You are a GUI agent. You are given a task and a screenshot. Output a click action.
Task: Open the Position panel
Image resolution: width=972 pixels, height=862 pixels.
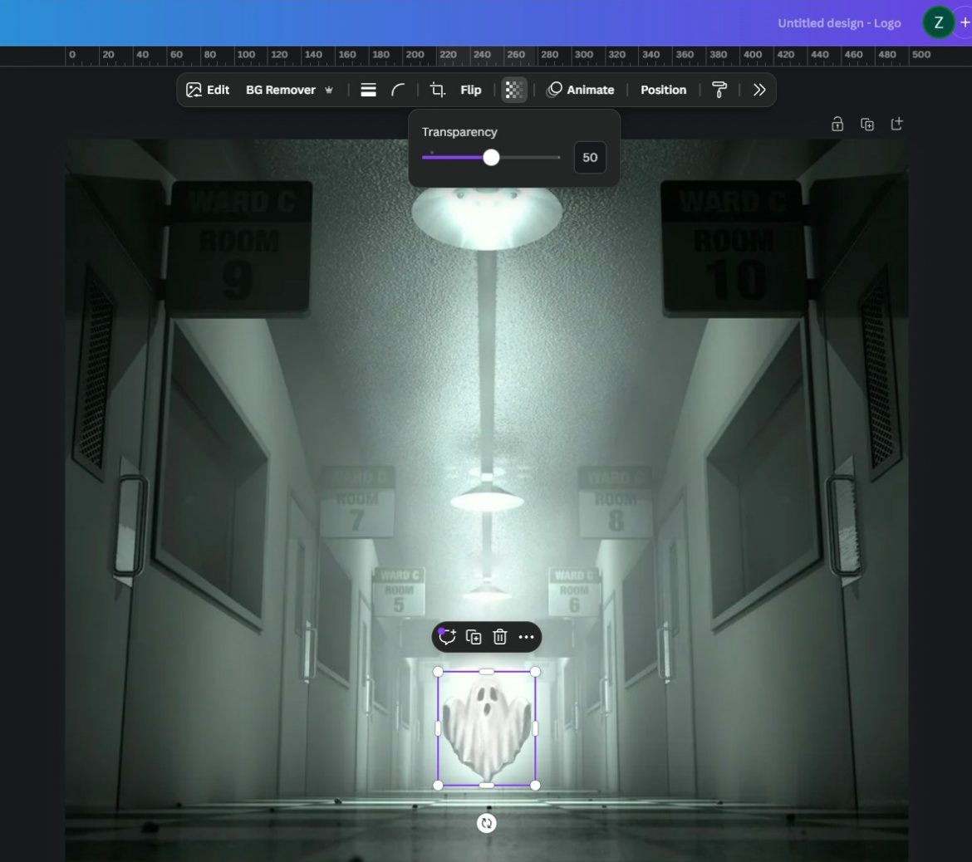coord(663,90)
